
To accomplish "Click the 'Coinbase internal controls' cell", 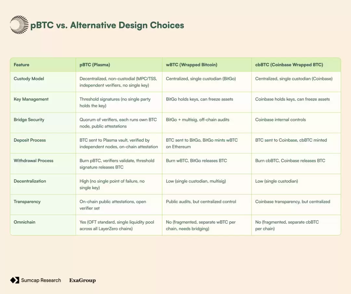I will (280, 120).
